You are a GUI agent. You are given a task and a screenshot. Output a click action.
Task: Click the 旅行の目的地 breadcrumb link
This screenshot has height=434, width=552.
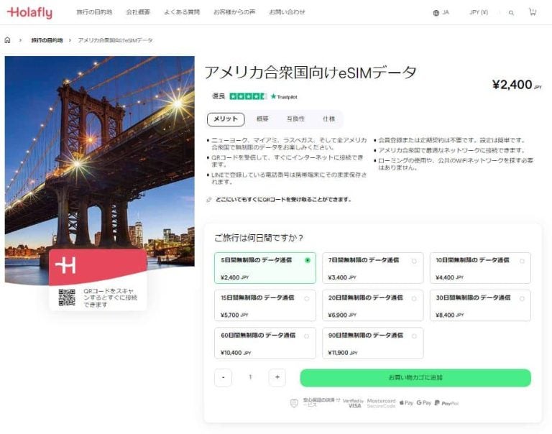tap(47, 40)
